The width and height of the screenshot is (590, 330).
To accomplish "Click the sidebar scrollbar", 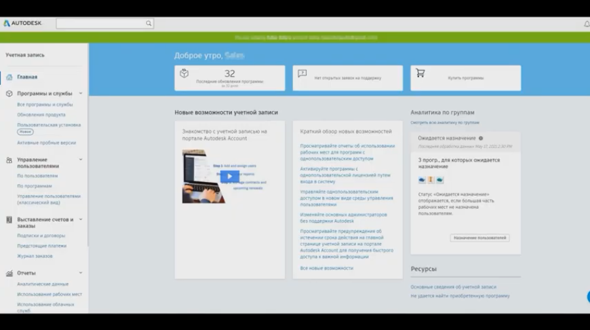I will point(88,145).
